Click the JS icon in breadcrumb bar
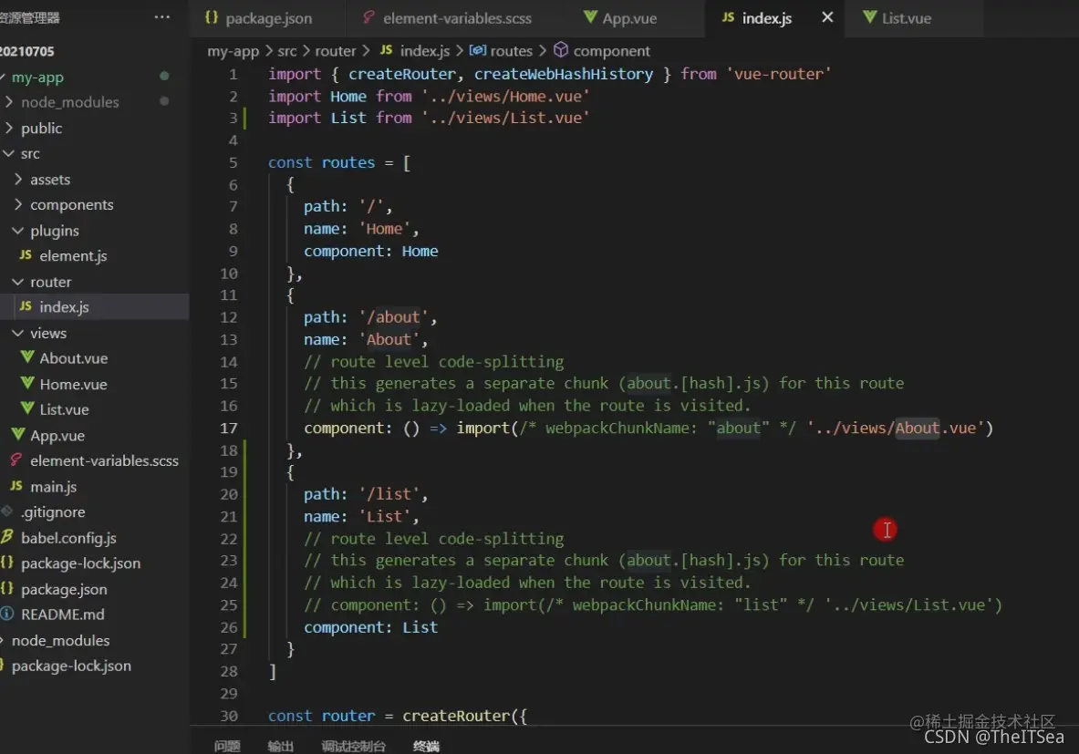 pos(387,50)
